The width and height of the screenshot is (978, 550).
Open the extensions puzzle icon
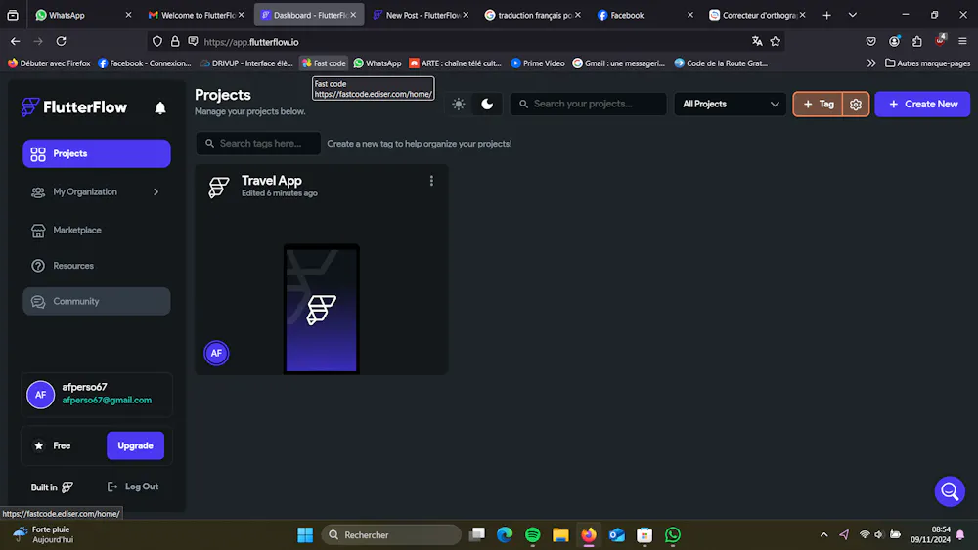pyautogui.click(x=917, y=42)
